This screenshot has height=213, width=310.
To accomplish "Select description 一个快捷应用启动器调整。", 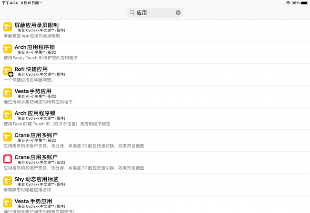I will click(x=29, y=80).
